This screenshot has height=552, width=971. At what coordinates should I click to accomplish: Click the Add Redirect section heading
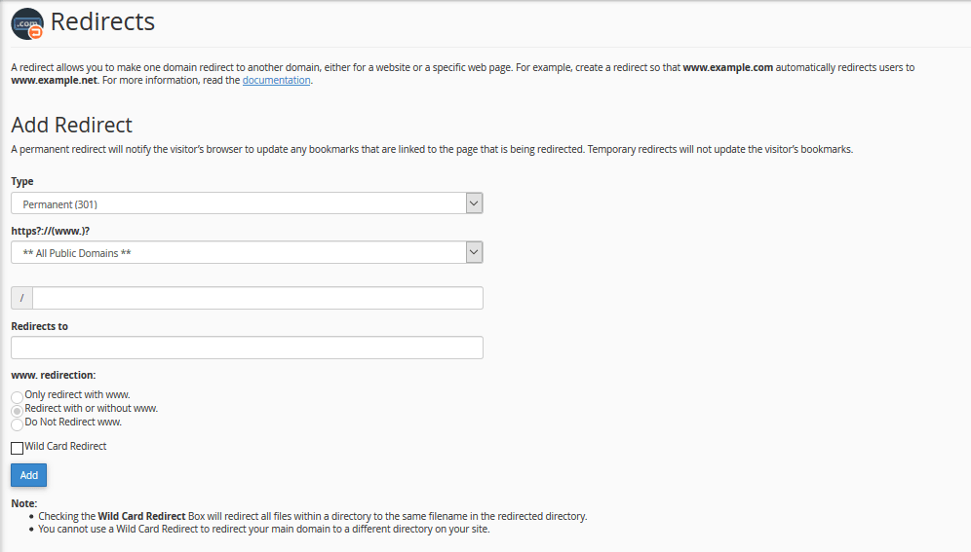coord(71,125)
